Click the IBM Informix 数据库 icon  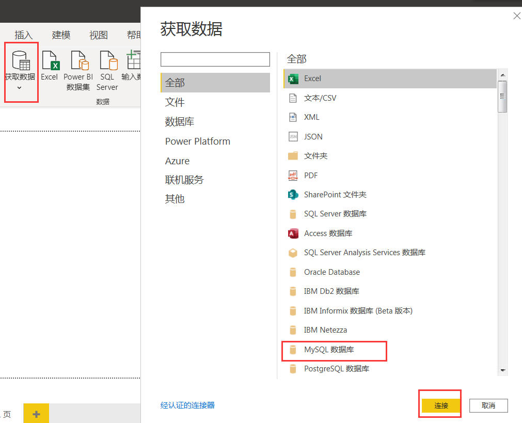[293, 311]
